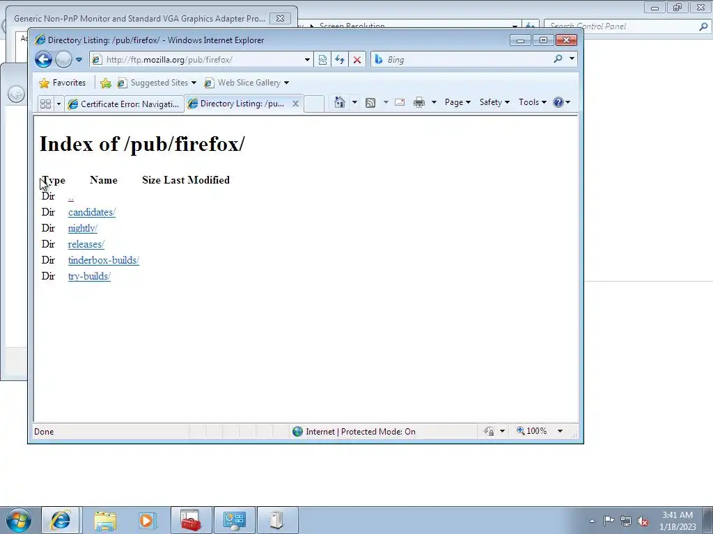The height and width of the screenshot is (534, 713).
Task: Open a new blank tab
Action: pyautogui.click(x=314, y=104)
